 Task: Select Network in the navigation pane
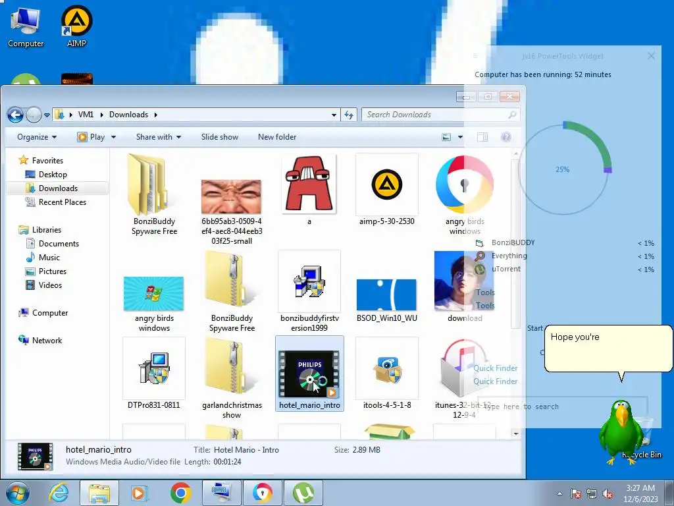40,341
